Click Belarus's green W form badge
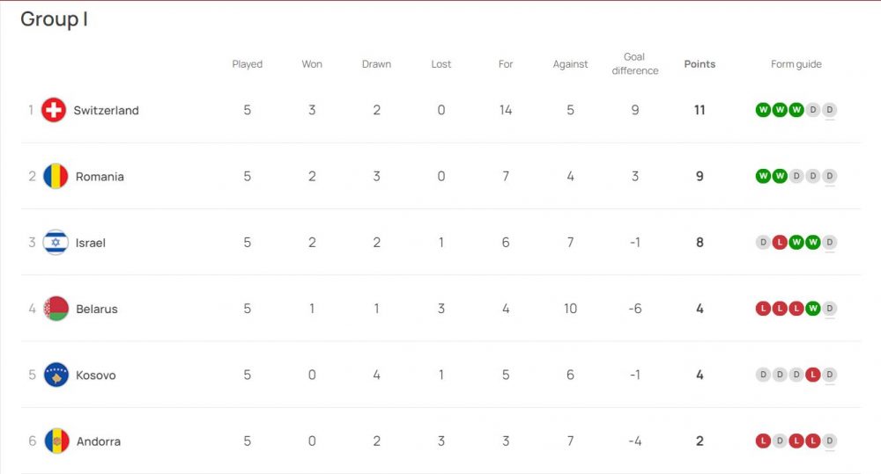881x474 pixels. [x=812, y=309]
